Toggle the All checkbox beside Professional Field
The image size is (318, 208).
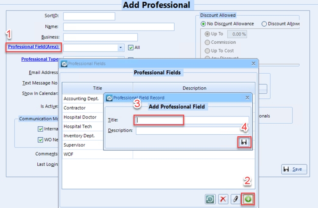coord(131,48)
